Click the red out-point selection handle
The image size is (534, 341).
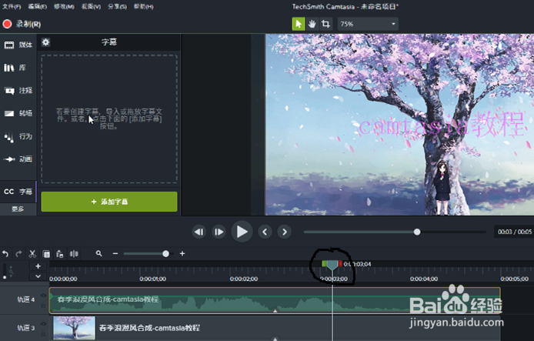(340, 264)
